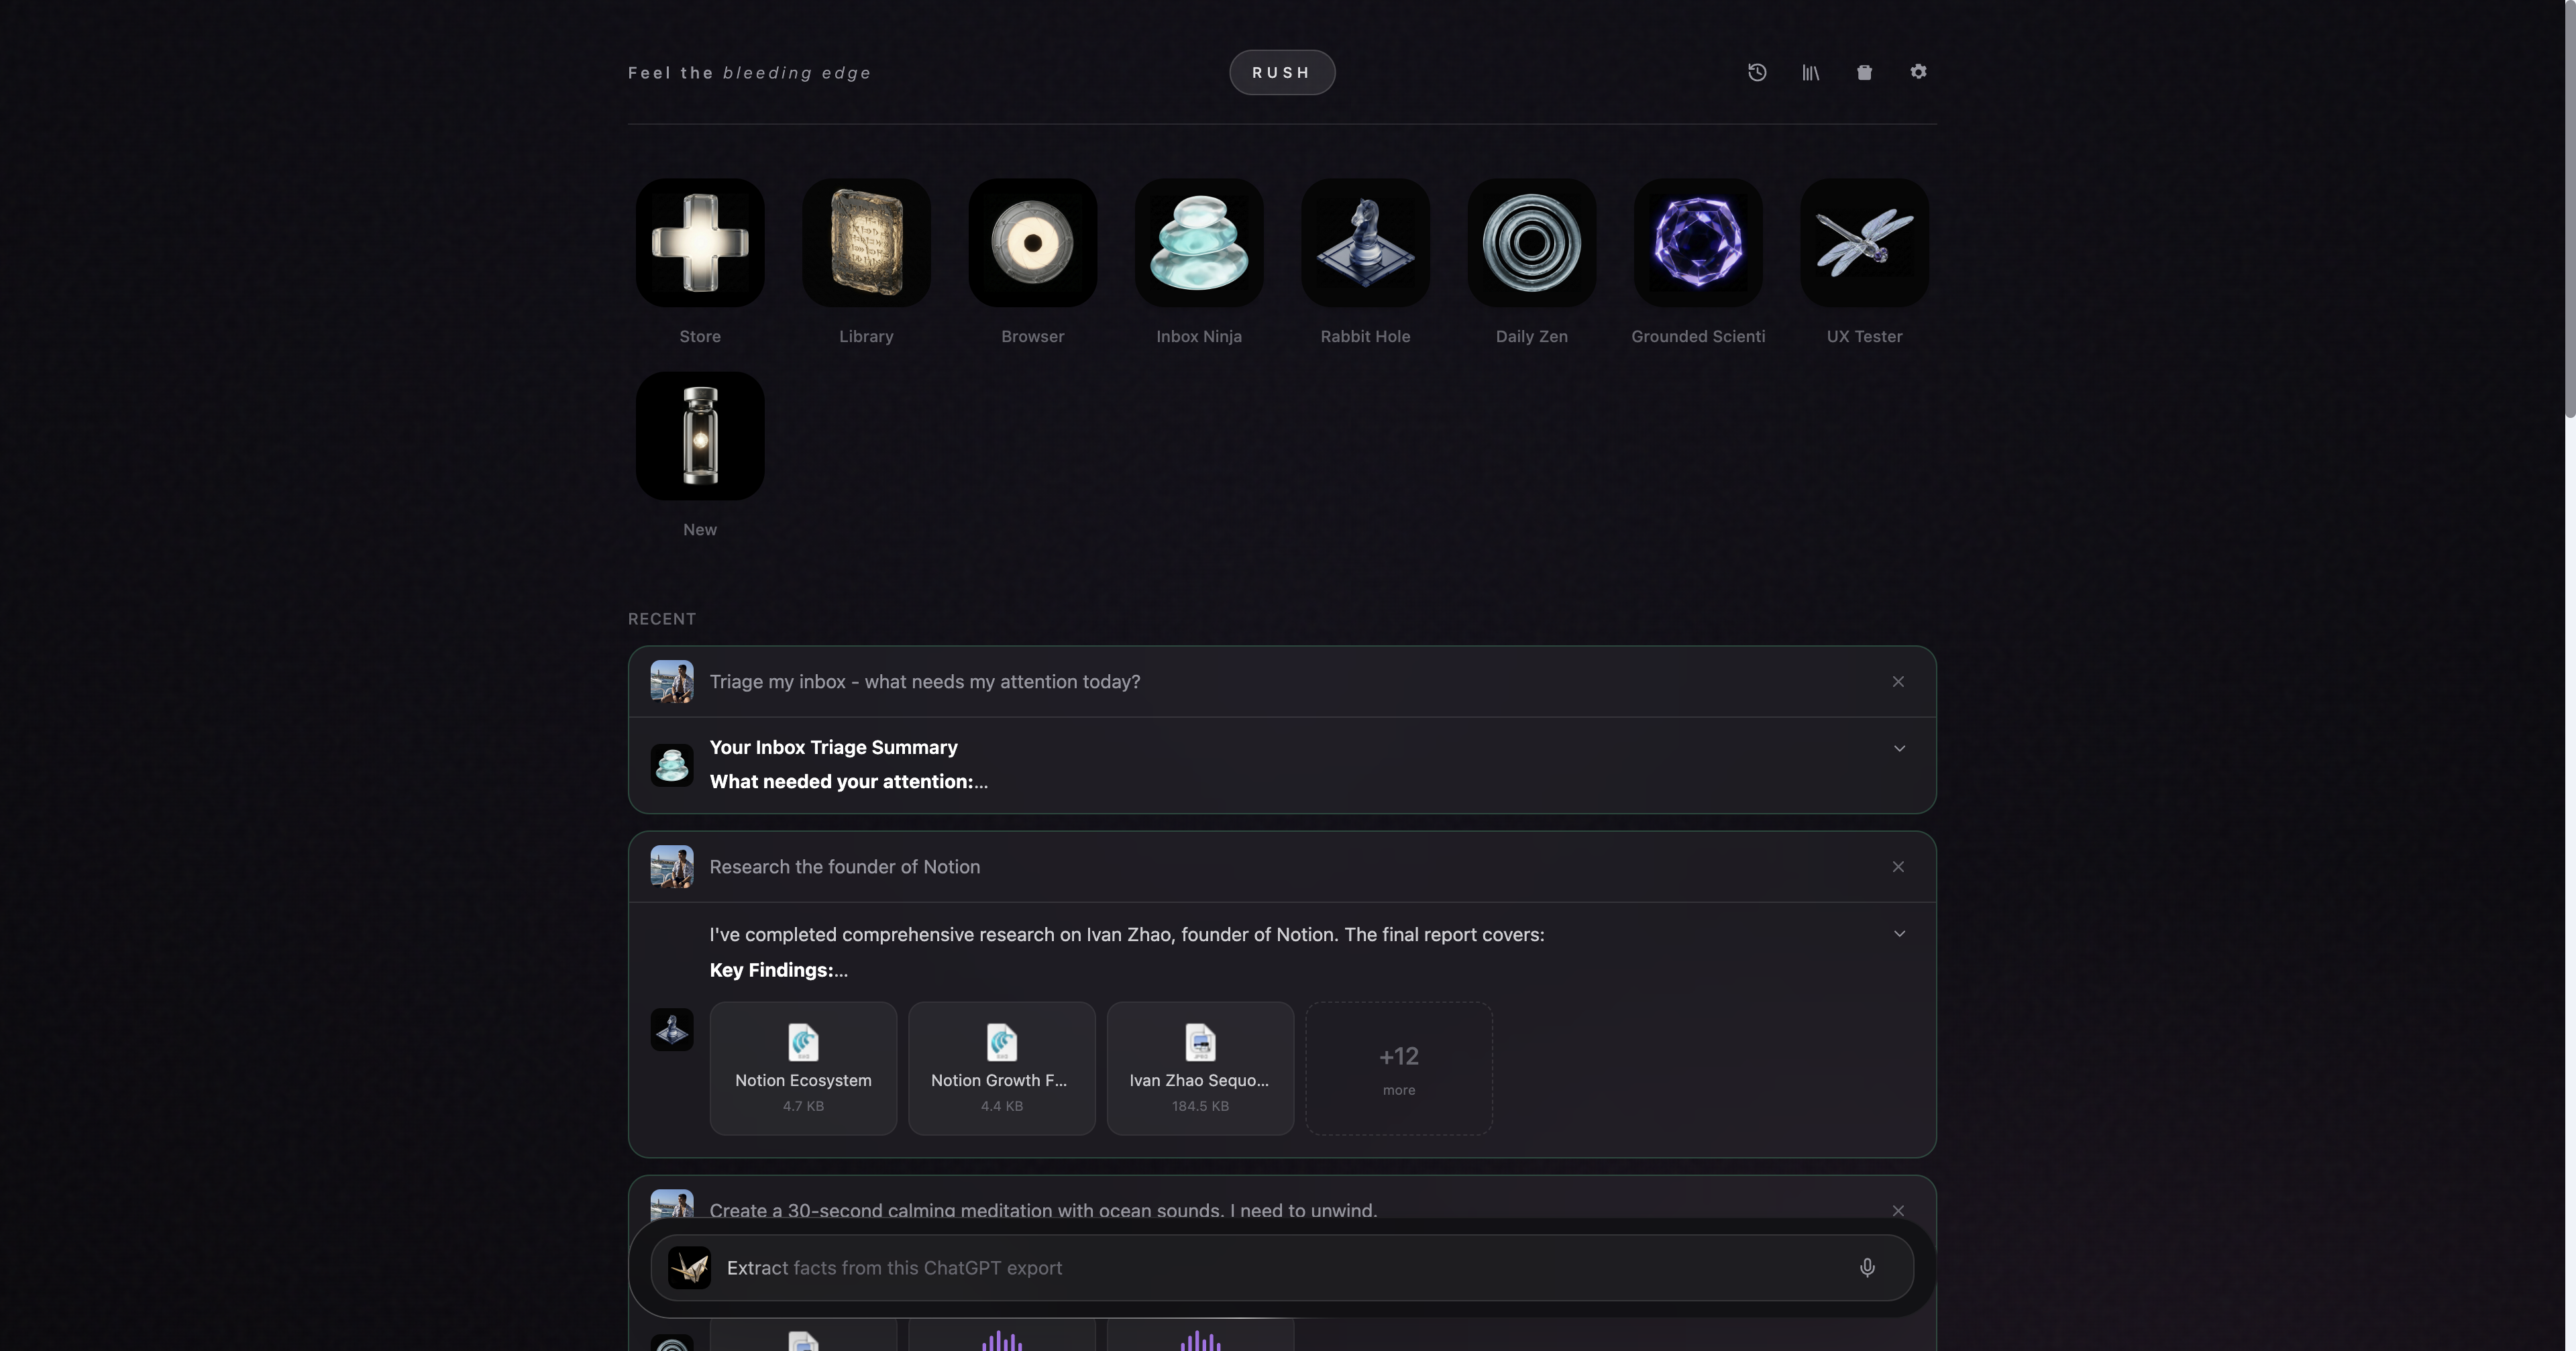
Task: Click the RECENT section heading
Action: coord(662,619)
